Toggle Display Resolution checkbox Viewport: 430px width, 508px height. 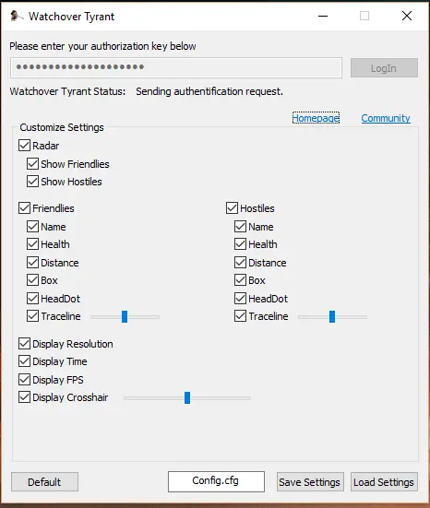(25, 343)
